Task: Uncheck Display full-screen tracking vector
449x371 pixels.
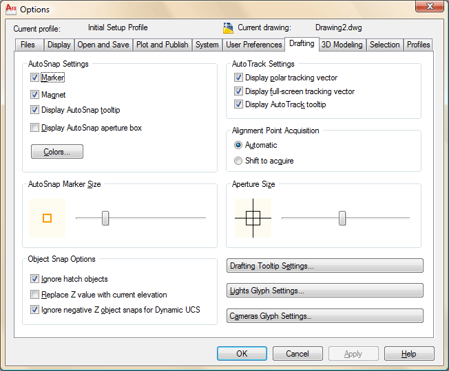Action: click(238, 91)
